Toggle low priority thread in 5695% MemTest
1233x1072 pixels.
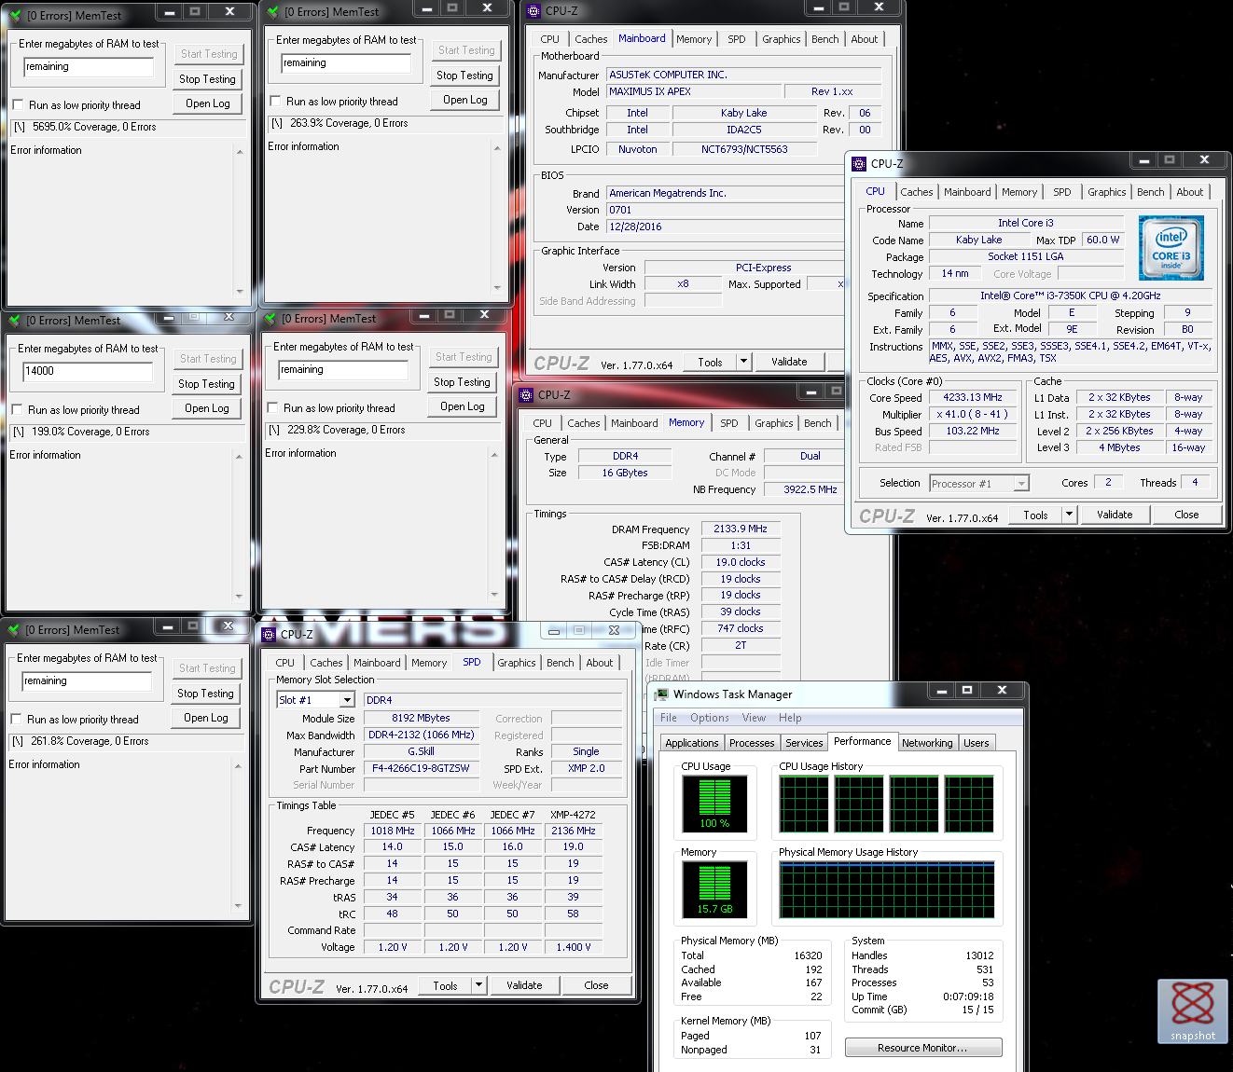18,105
